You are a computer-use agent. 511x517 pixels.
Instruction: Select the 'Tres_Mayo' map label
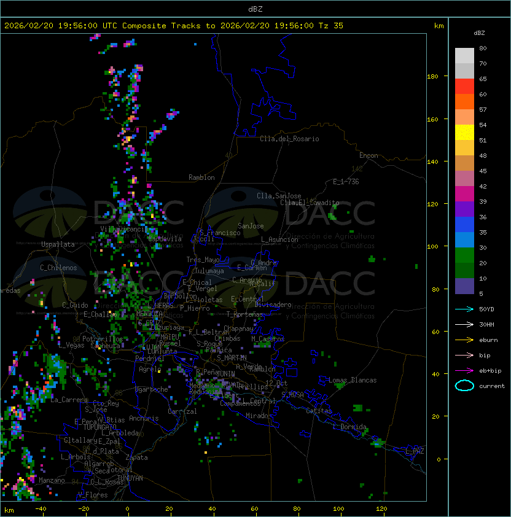pyautogui.click(x=203, y=260)
